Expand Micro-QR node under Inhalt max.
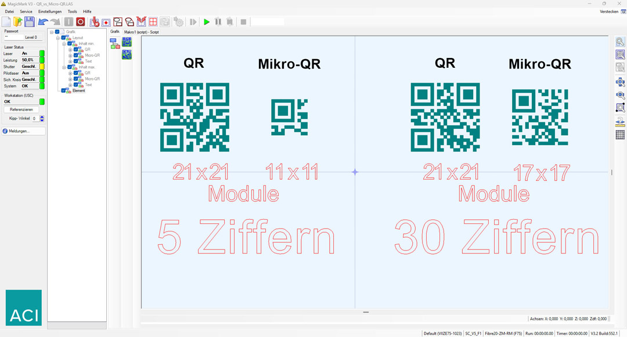This screenshot has height=337, width=627. pyautogui.click(x=70, y=79)
